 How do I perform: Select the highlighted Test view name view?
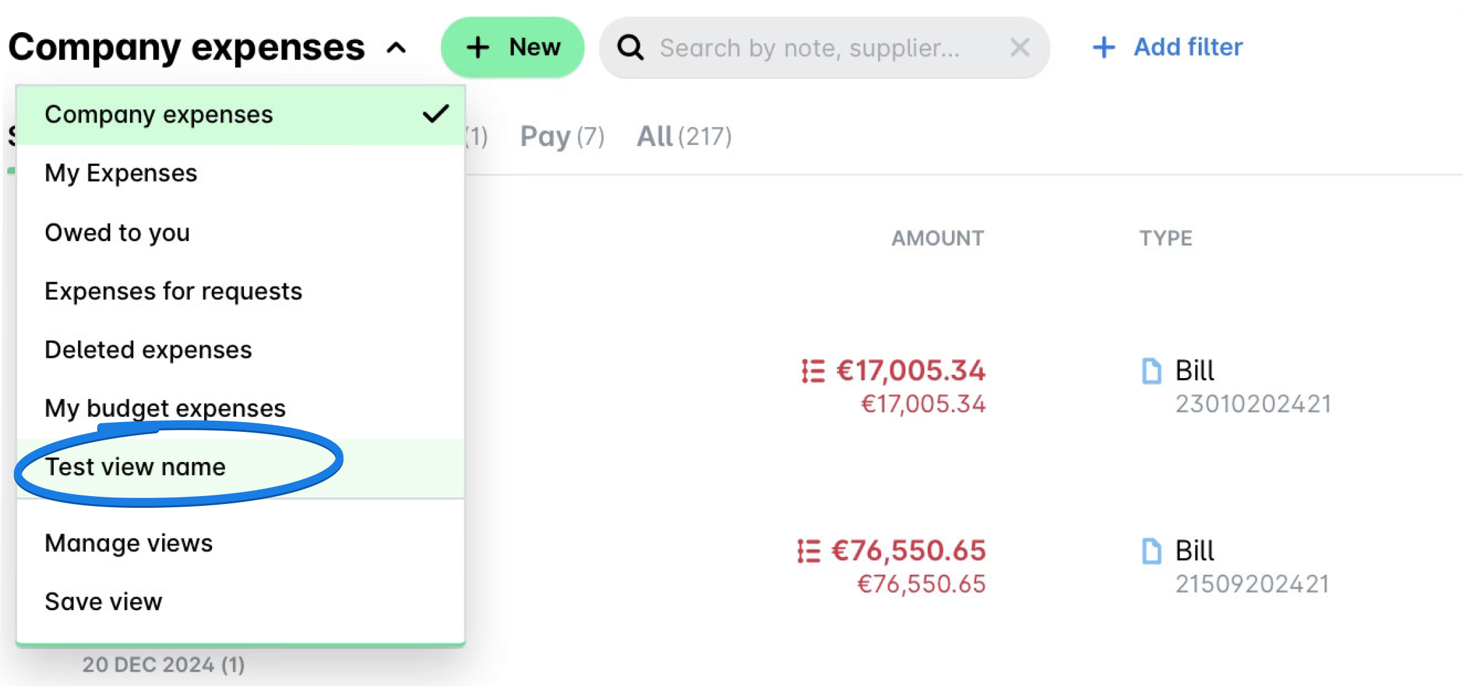pyautogui.click(x=135, y=467)
